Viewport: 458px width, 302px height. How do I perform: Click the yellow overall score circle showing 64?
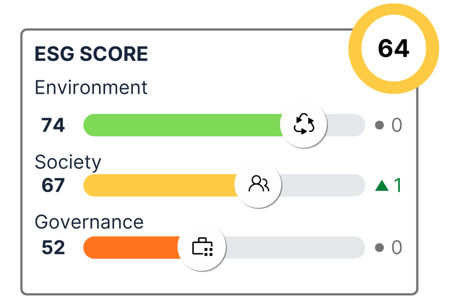tap(394, 49)
